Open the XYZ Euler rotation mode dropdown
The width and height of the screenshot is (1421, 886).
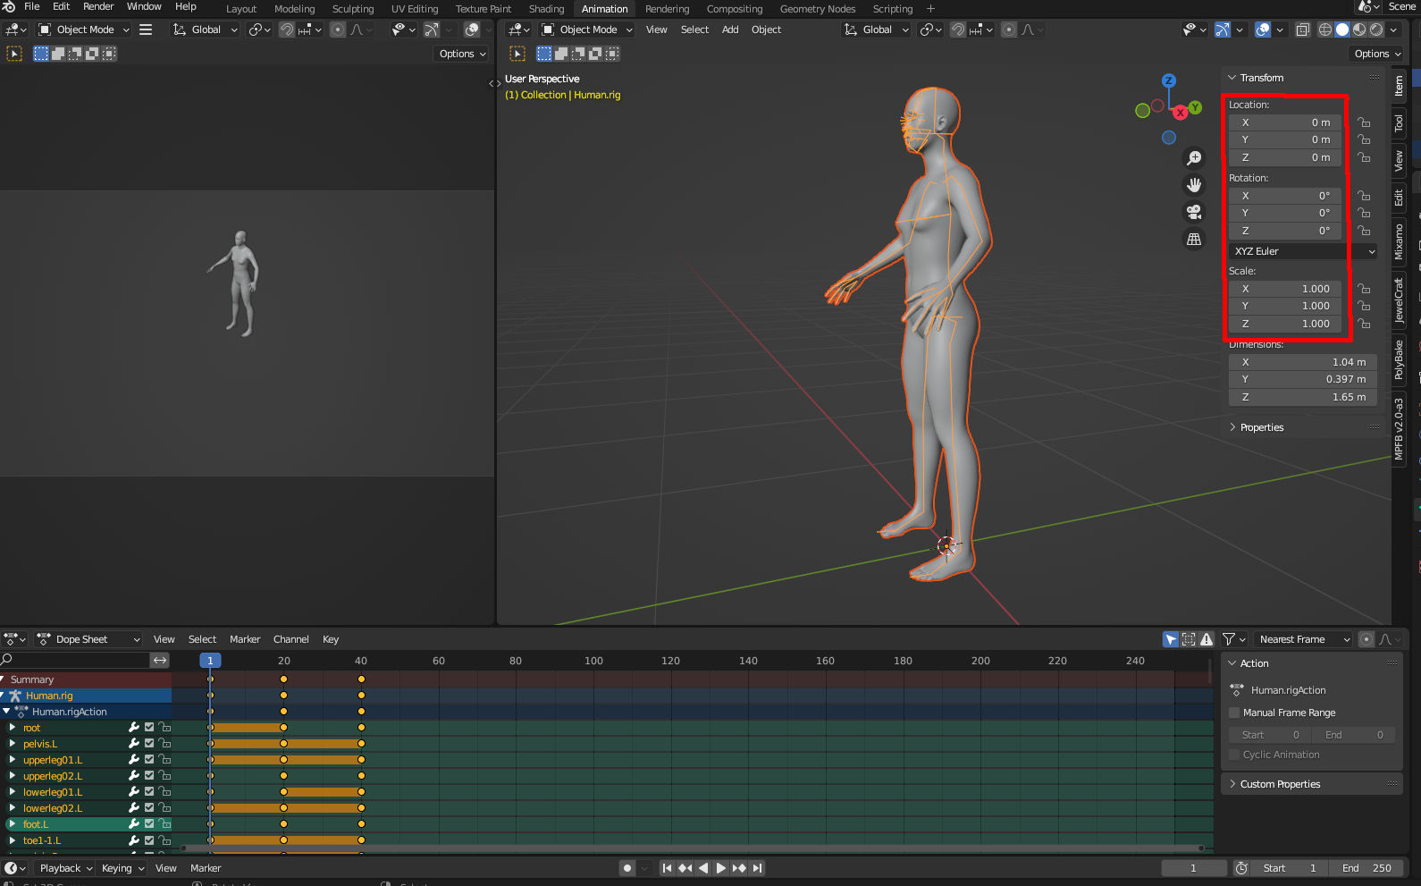pos(1303,251)
